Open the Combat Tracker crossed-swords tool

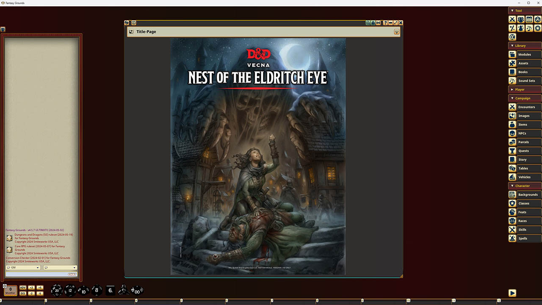pos(512,19)
